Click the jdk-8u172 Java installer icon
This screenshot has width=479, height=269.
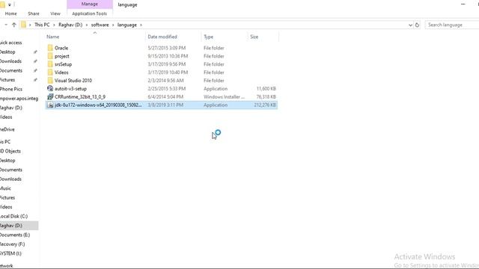(x=50, y=105)
